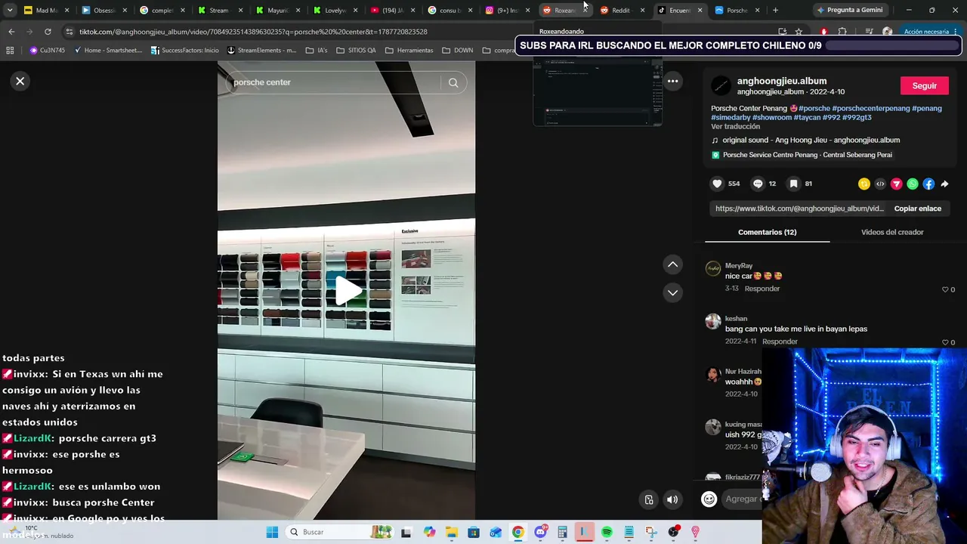Screen dimensions: 967x544
Task: Switch to Videos del creador tab
Action: (892, 232)
